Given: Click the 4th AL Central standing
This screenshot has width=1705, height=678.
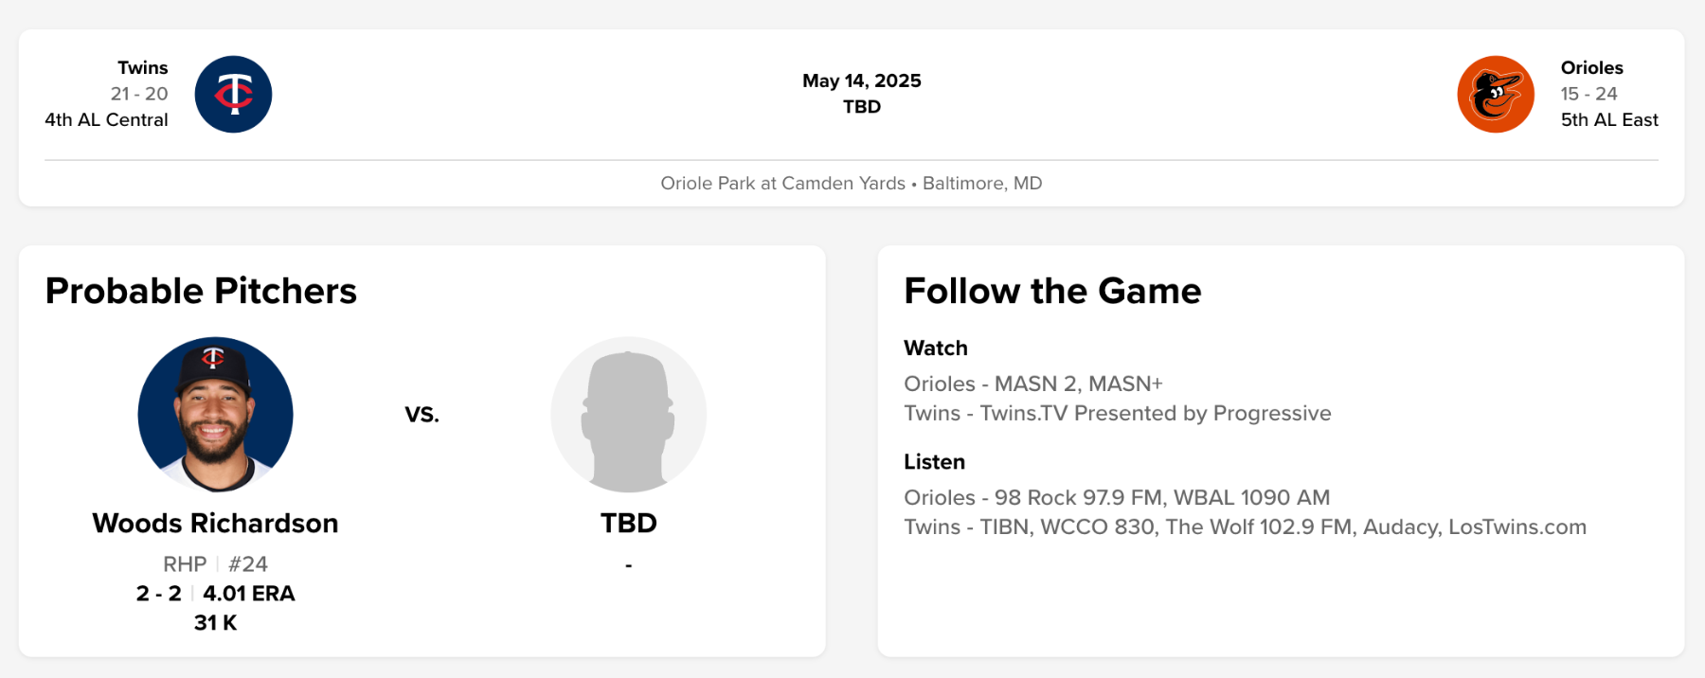Looking at the screenshot, I should 106,120.
